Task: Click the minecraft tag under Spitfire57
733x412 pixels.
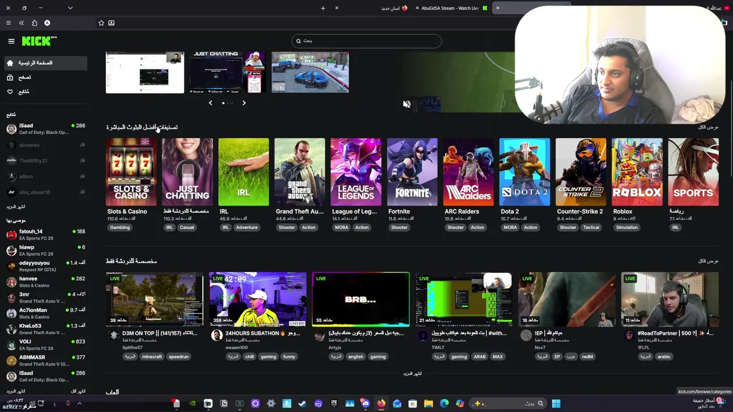Action: pos(152,356)
